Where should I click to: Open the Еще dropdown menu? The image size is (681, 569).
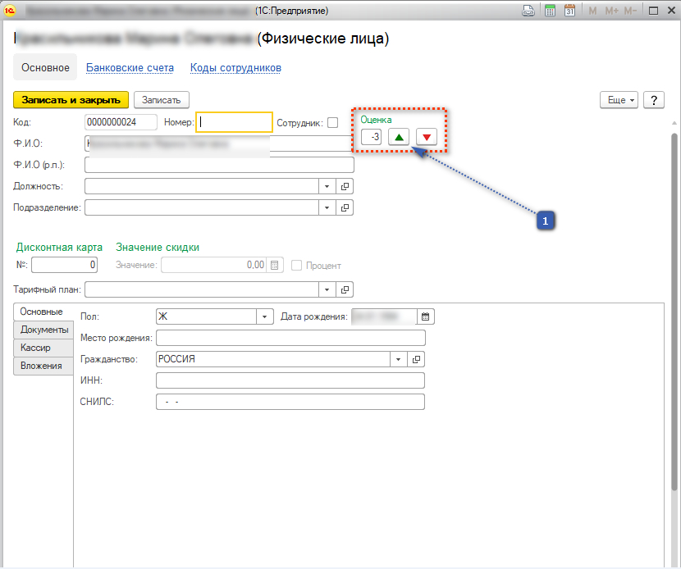click(x=619, y=99)
